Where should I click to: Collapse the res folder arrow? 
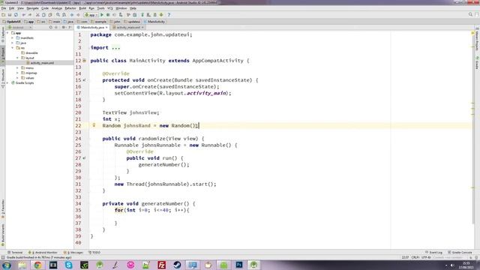pos(13,48)
